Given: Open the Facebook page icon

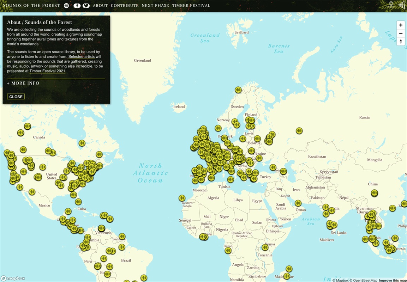Looking at the screenshot, I should click(77, 6).
